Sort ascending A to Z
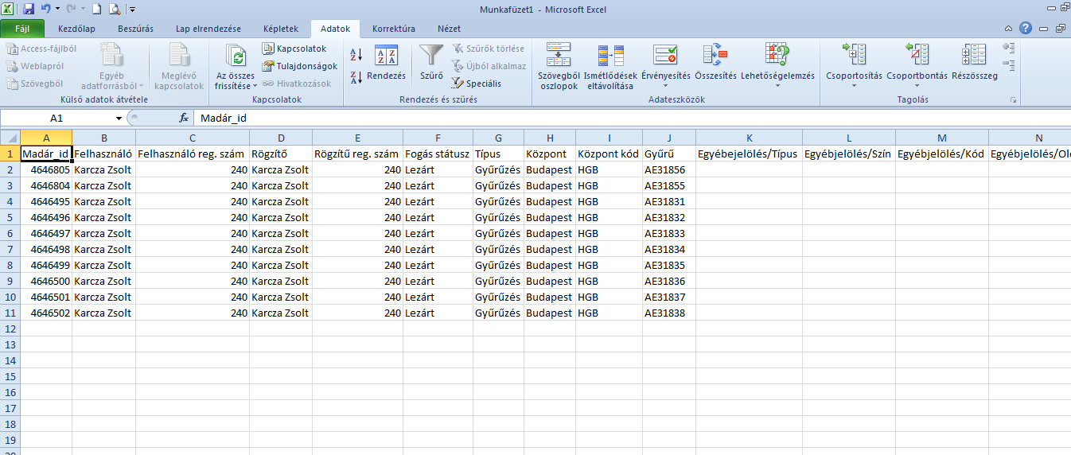 click(356, 55)
